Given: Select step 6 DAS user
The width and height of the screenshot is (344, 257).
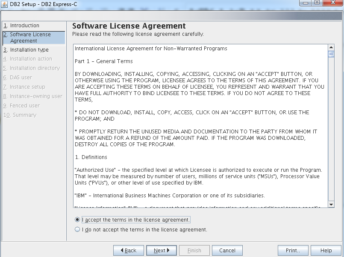Looking at the screenshot, I should 18,78.
